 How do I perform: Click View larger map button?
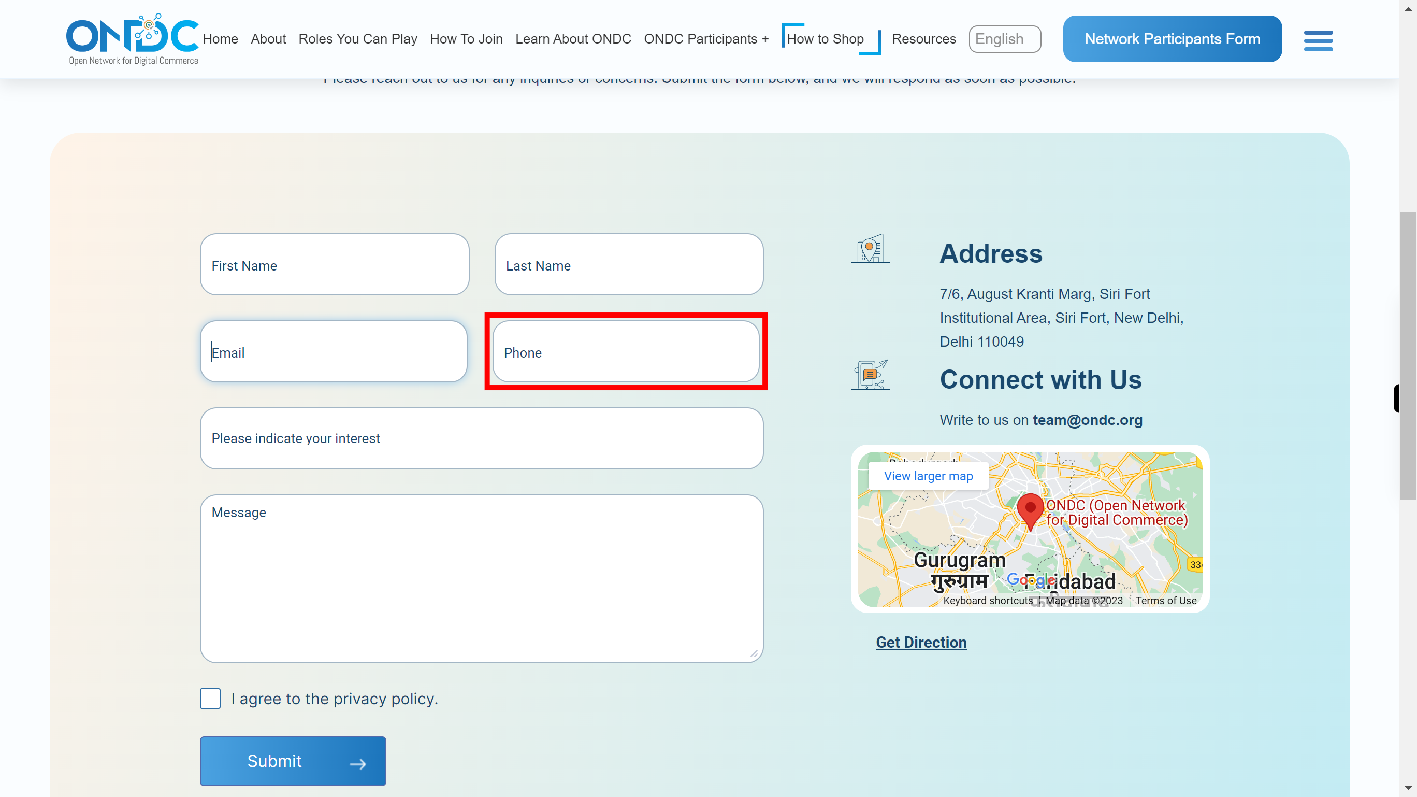tap(928, 476)
